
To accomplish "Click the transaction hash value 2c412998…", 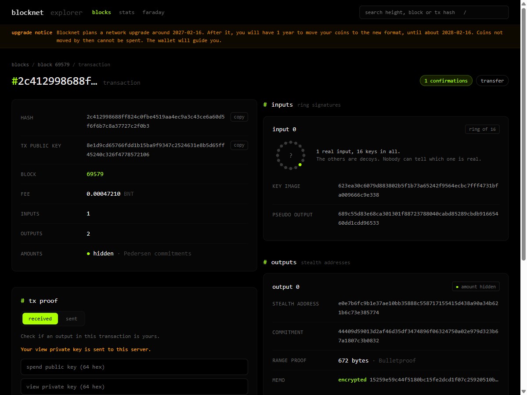I will pyautogui.click(x=155, y=122).
